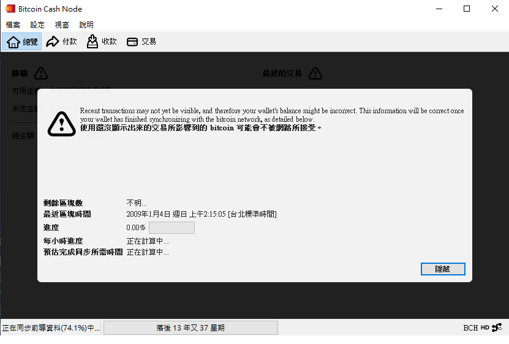
Task: Open the 檔案 (File) menu
Action: pos(13,24)
